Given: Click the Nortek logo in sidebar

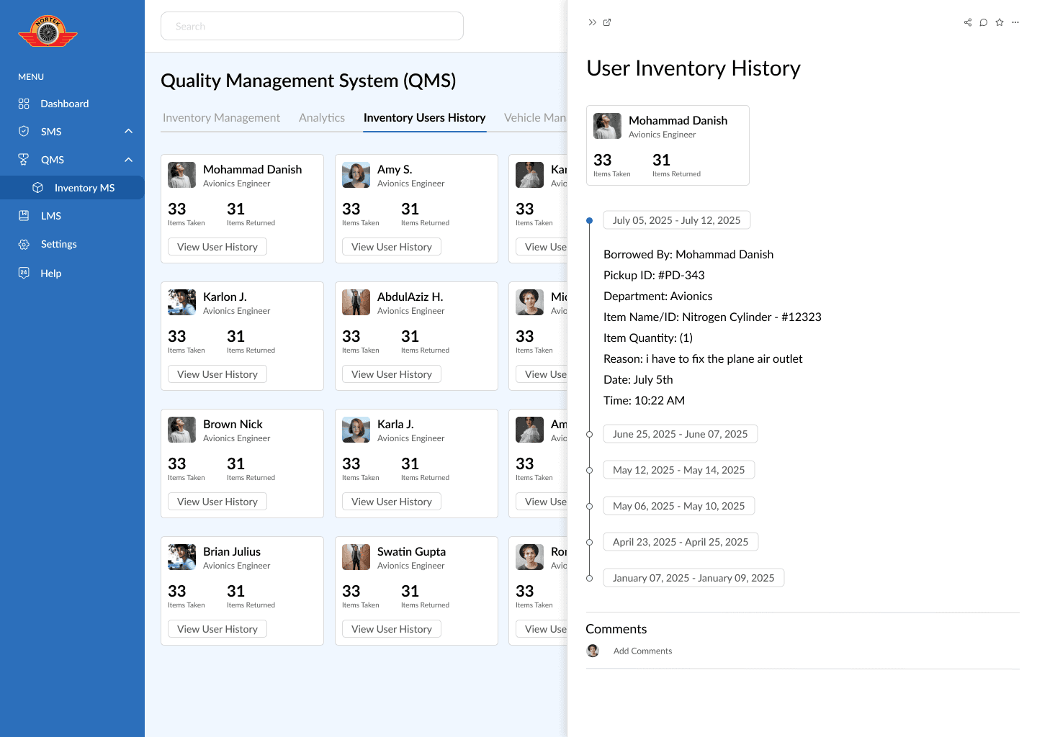Looking at the screenshot, I should point(48,32).
